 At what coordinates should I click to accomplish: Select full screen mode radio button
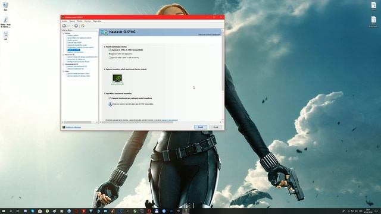110,53
